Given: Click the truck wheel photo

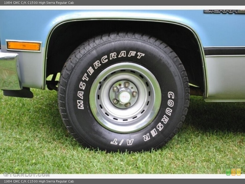Looking at the screenshot, I should coord(122,92).
